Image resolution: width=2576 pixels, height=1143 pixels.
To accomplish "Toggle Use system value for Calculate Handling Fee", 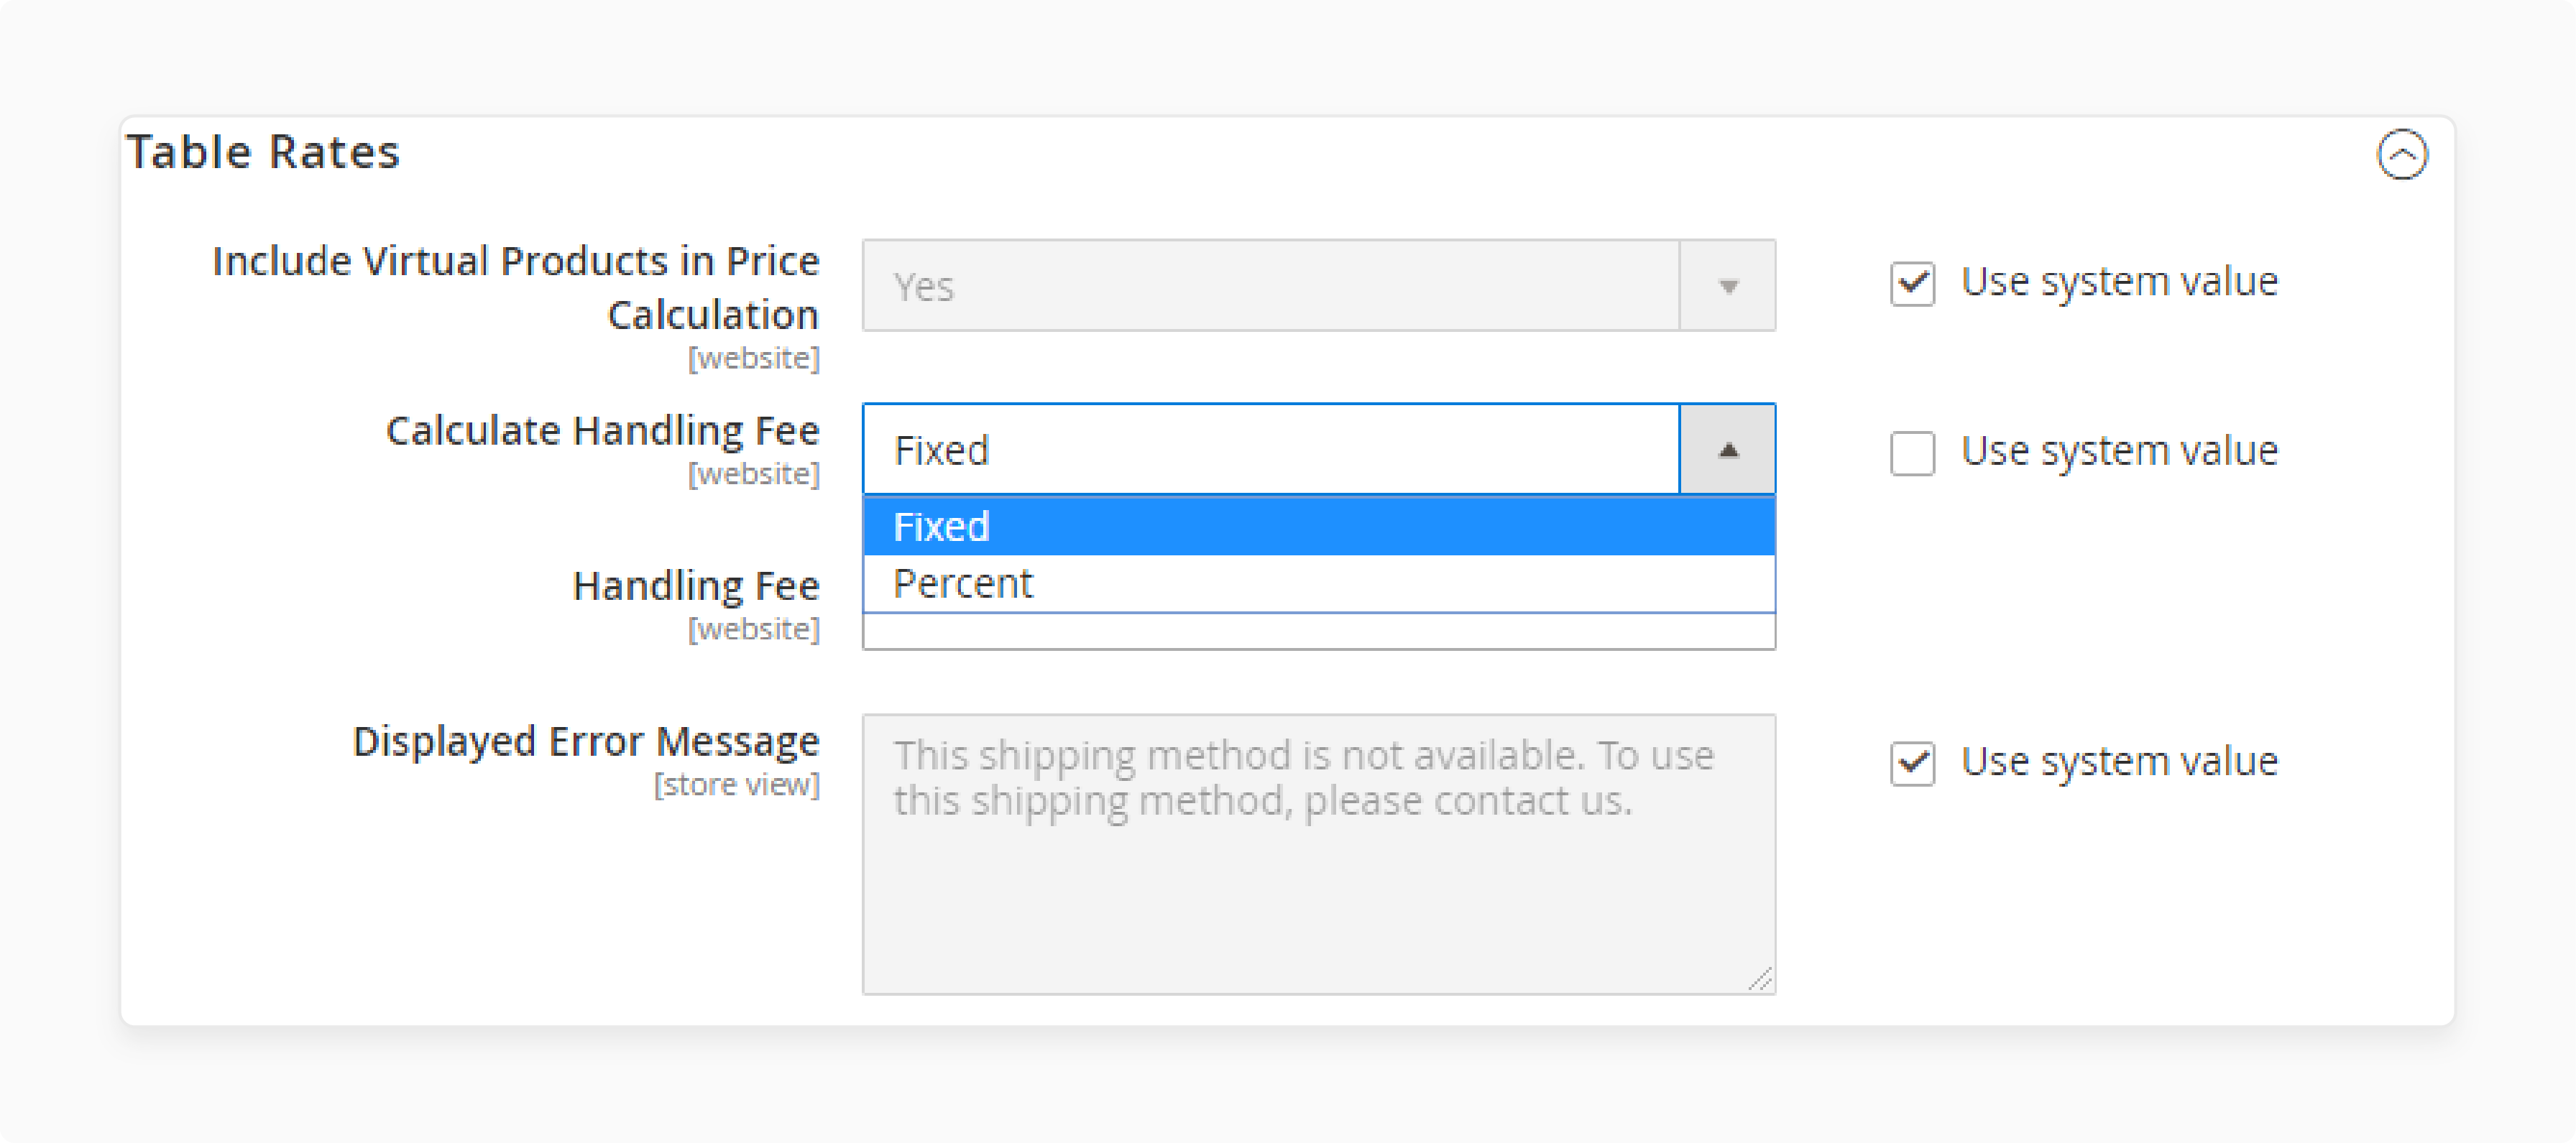I will (1910, 450).
